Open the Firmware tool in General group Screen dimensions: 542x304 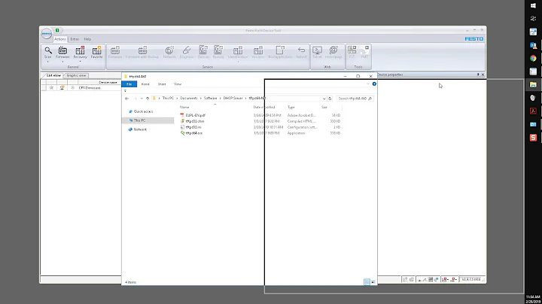point(62,52)
